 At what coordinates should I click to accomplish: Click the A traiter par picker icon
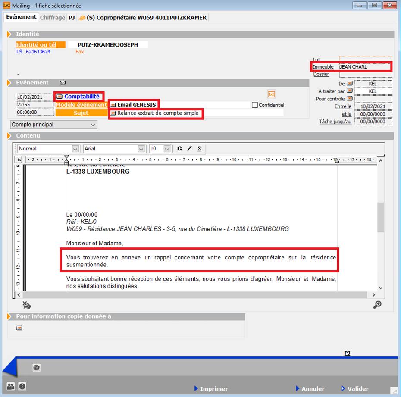(x=350, y=91)
